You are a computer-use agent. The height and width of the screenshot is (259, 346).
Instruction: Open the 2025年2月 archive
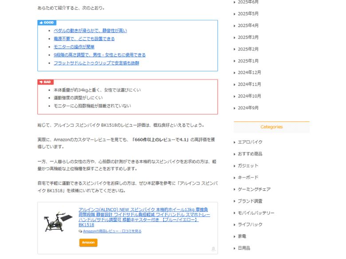(248, 49)
